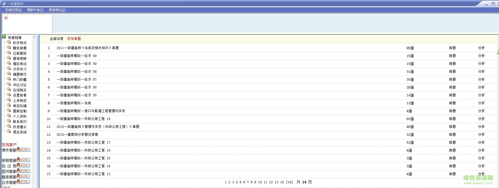Click the broken image placeholder icon
Viewport: 499px width, 188px height.
click(x=6, y=18)
